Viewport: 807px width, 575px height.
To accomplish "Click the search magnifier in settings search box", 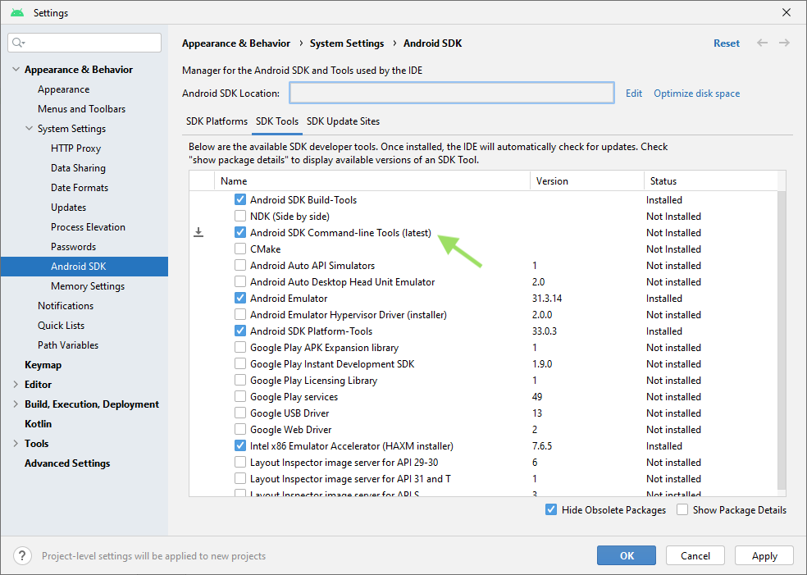I will point(17,42).
